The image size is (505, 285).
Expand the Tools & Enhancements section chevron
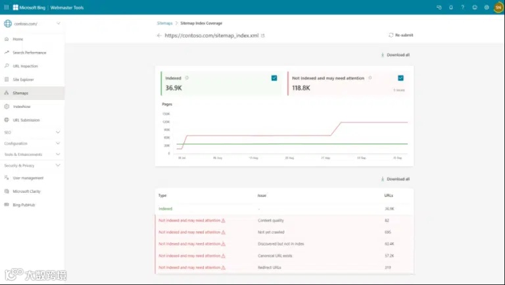(58, 154)
